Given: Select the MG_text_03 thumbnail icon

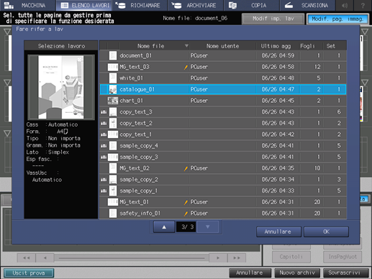Looking at the screenshot, I should click(113, 67).
